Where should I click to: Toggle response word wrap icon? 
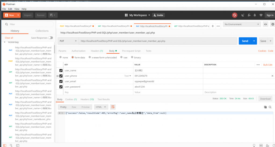(x=113, y=107)
